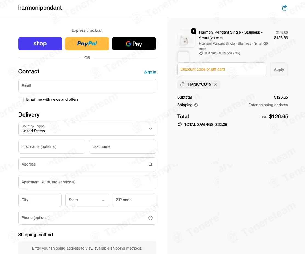
Task: Focus the Email input field
Action: coord(87,86)
